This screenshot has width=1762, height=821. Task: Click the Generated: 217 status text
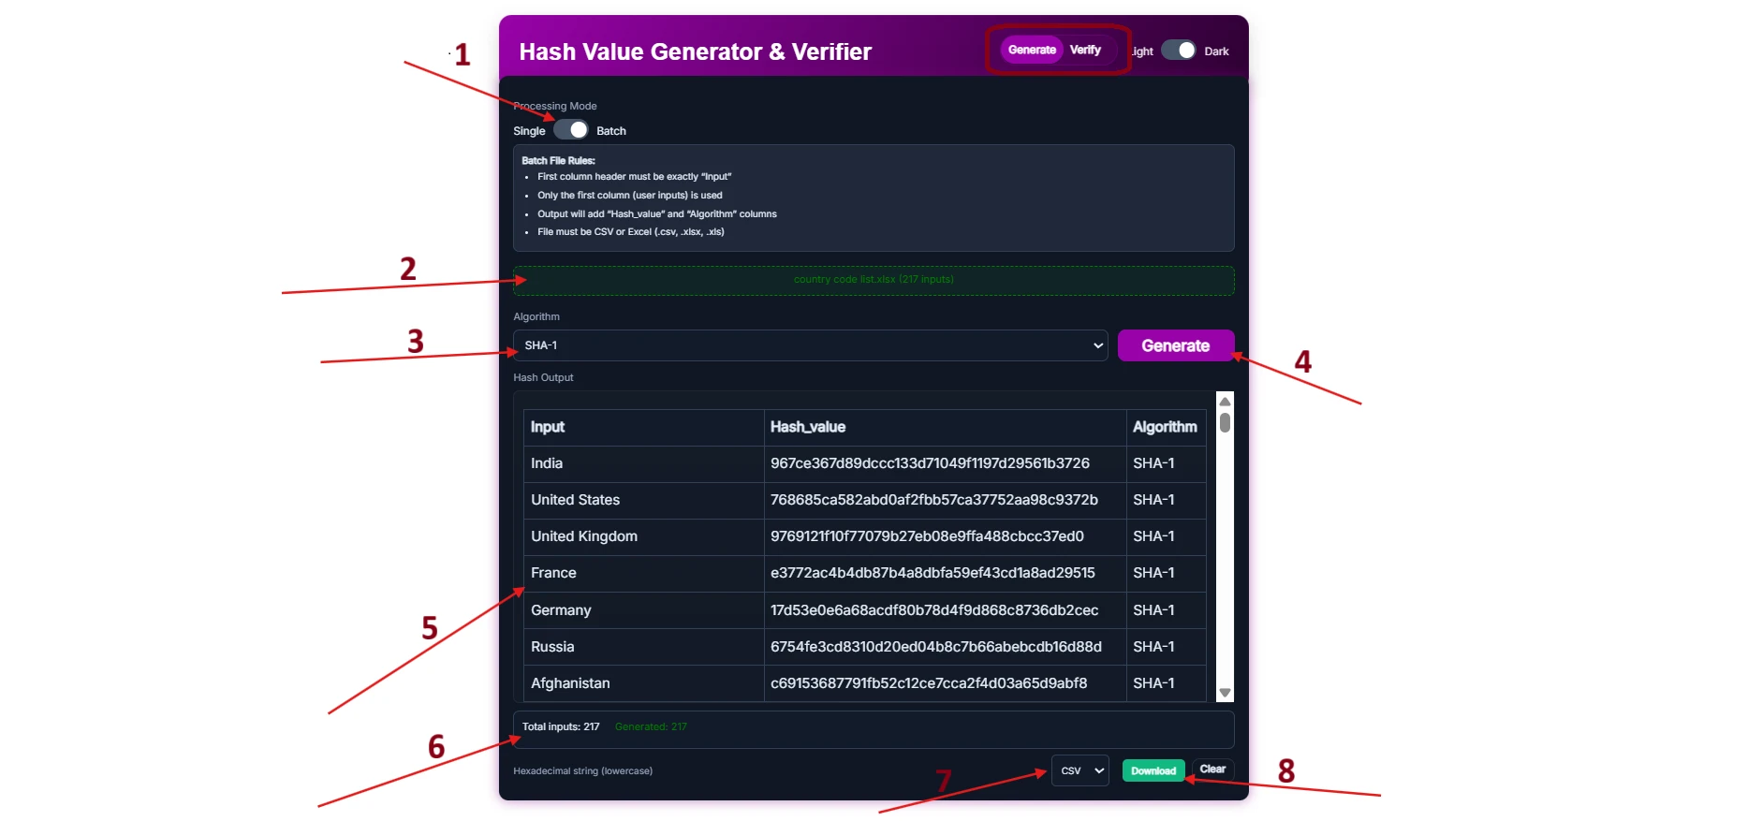[651, 726]
